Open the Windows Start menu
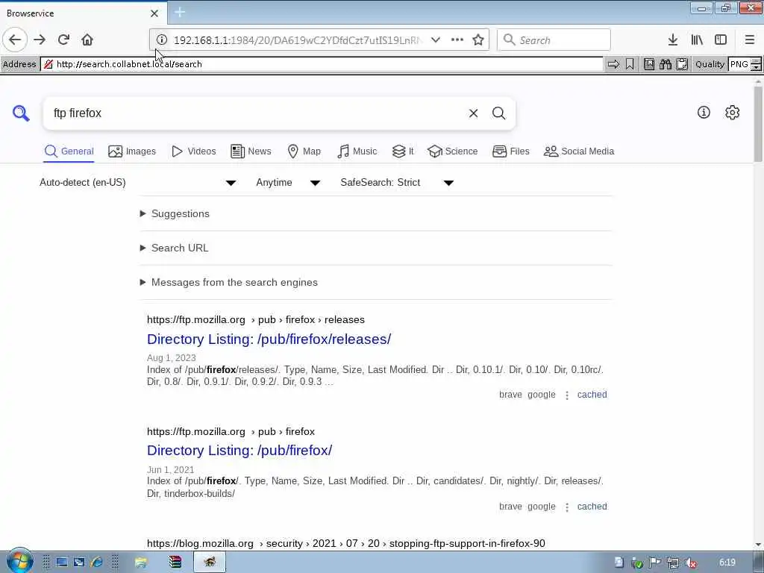Screen dimensions: 764x573 tap(19, 561)
